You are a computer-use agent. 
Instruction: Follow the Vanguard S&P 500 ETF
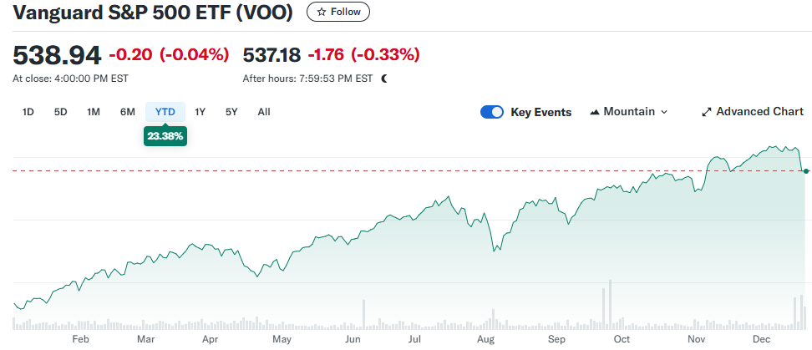coord(338,13)
